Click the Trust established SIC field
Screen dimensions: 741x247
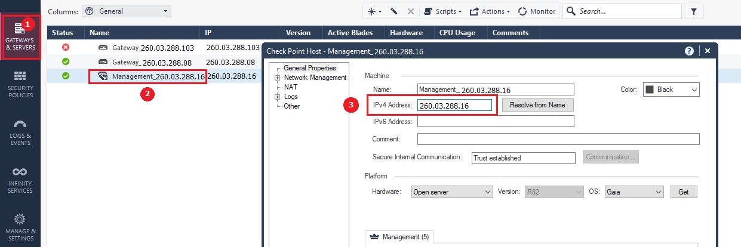click(524, 158)
